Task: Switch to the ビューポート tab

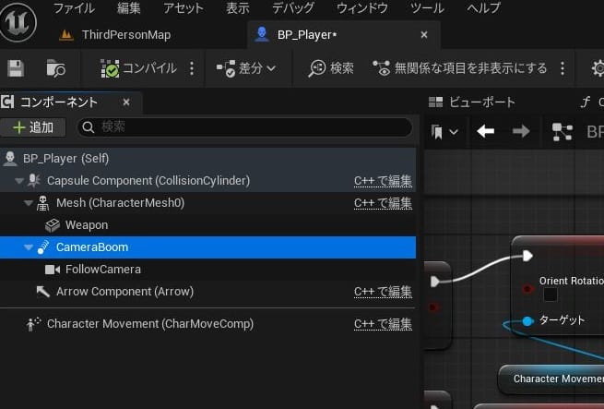Action: (472, 102)
